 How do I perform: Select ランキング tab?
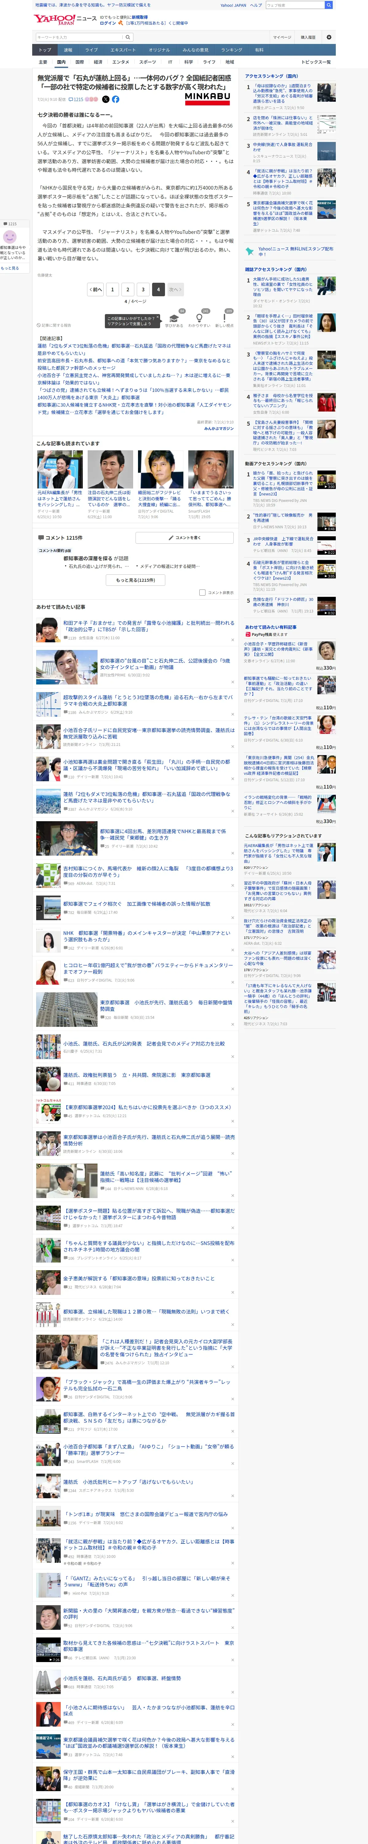pos(232,50)
